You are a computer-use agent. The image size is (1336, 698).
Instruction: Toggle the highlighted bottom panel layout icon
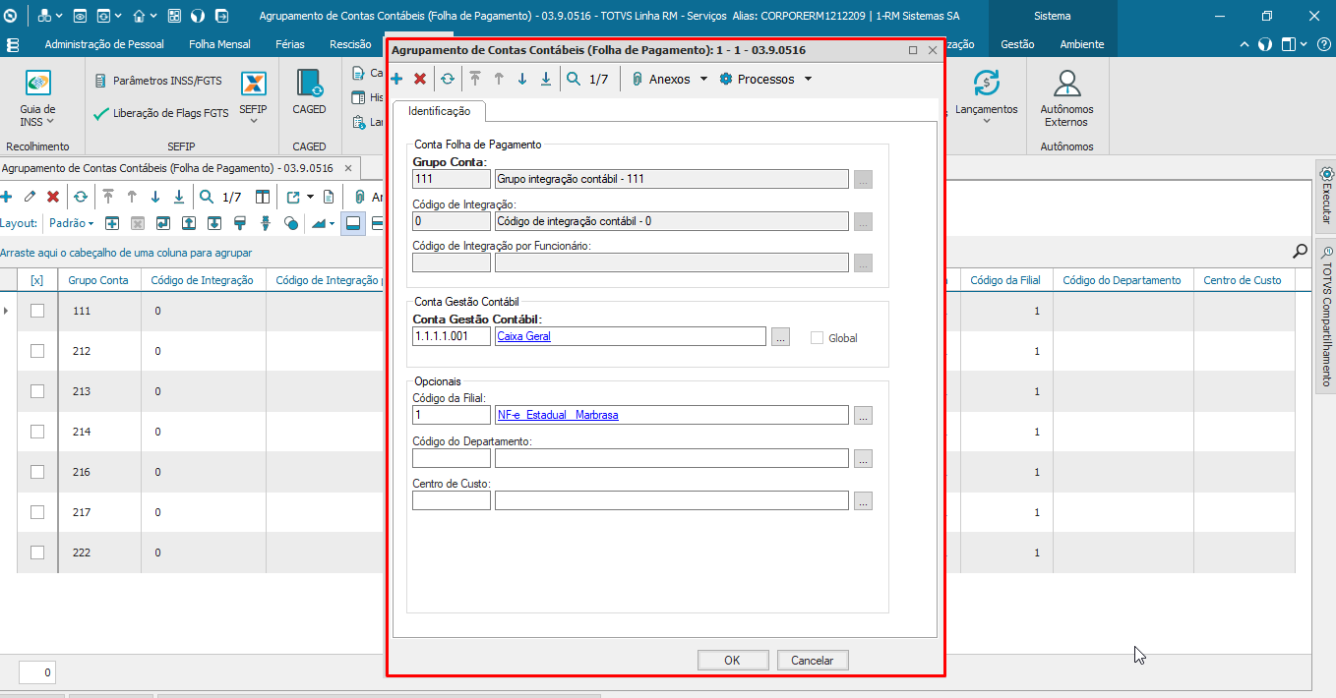click(352, 223)
